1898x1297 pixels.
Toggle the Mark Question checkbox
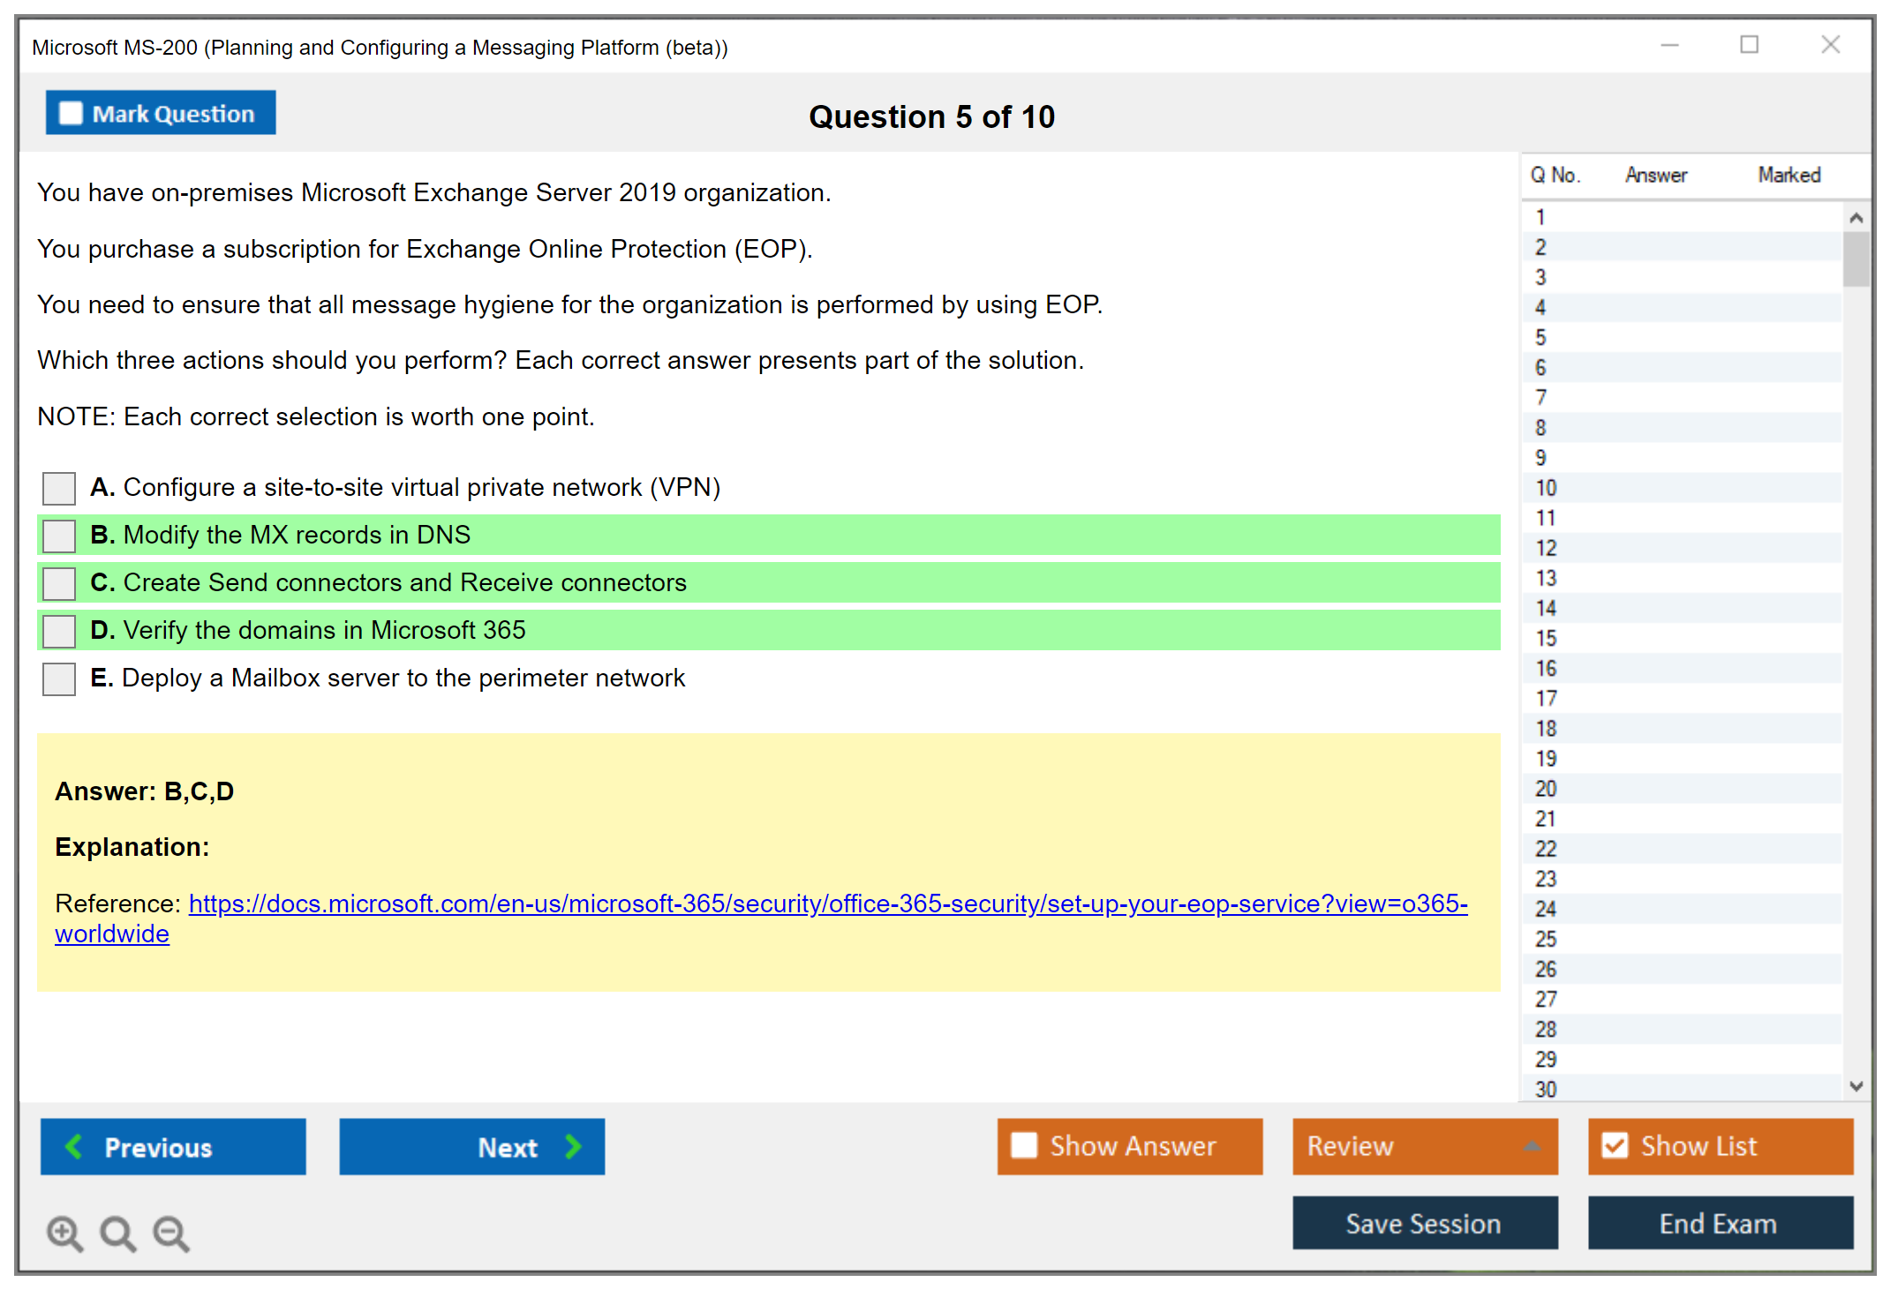[71, 113]
